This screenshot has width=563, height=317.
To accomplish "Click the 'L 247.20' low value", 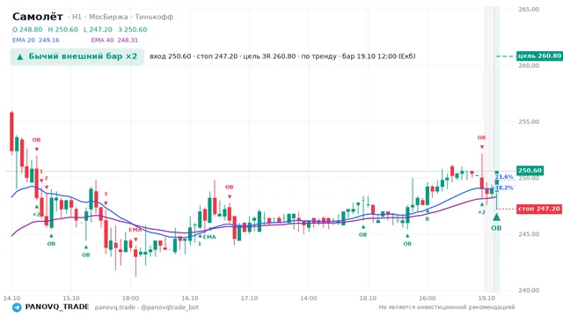I will coord(98,29).
